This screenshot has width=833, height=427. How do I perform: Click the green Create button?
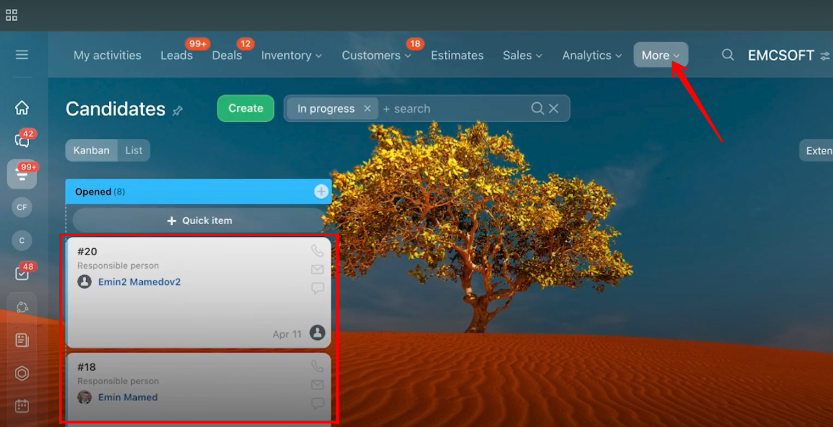[x=245, y=109]
